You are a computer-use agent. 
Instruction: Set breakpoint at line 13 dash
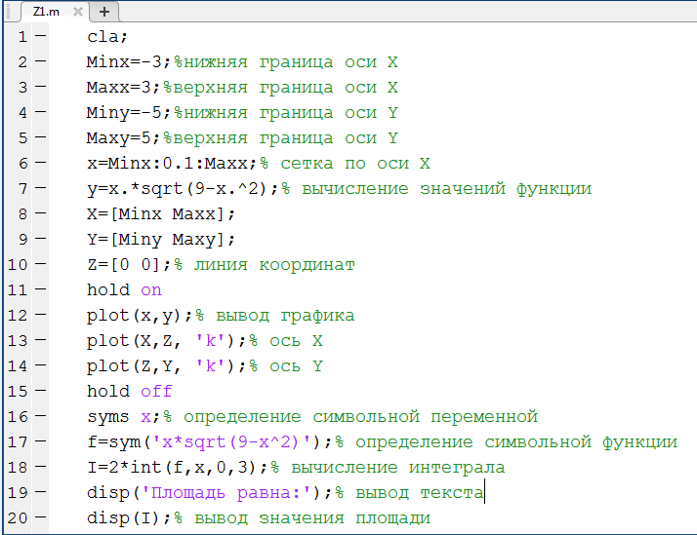(x=40, y=340)
